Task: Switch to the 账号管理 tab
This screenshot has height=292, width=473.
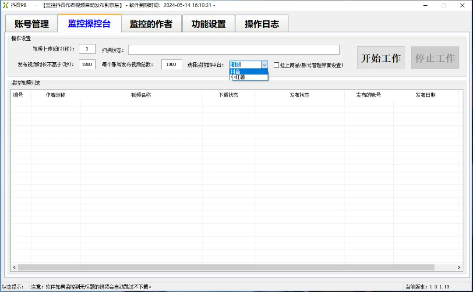Action: click(x=32, y=24)
